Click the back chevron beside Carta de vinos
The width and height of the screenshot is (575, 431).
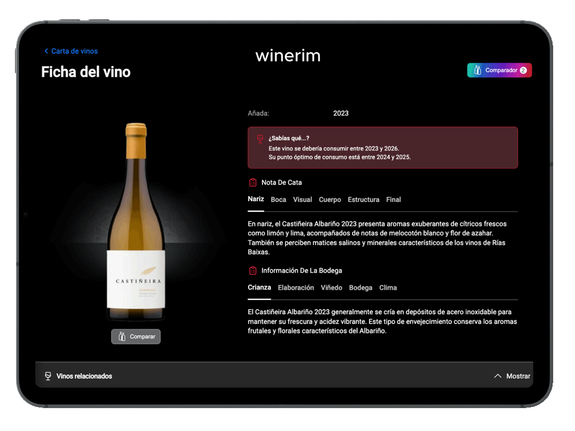pos(46,51)
